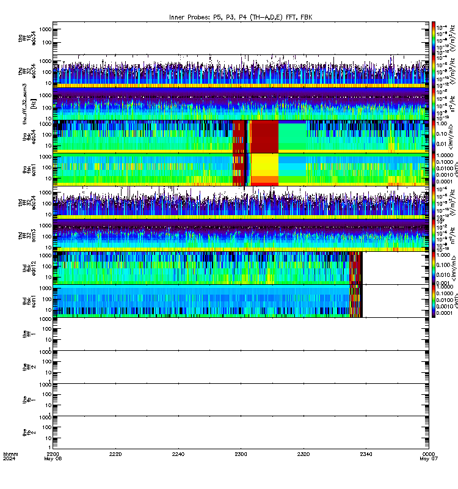Click the "2024" year label
The height and width of the screenshot is (489, 458).
pyautogui.click(x=9, y=458)
